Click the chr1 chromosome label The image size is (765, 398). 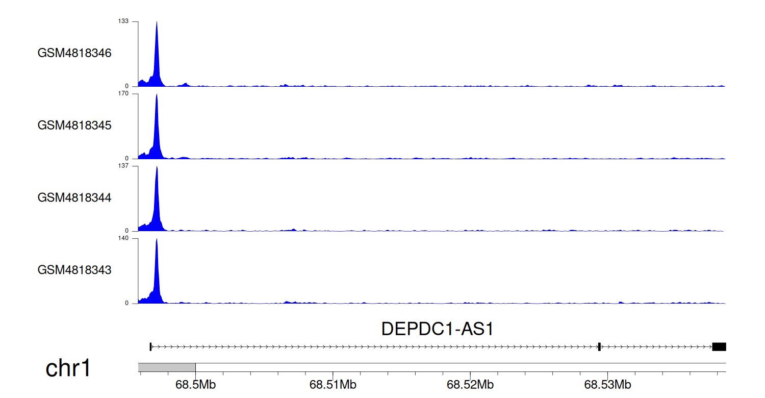(x=68, y=368)
